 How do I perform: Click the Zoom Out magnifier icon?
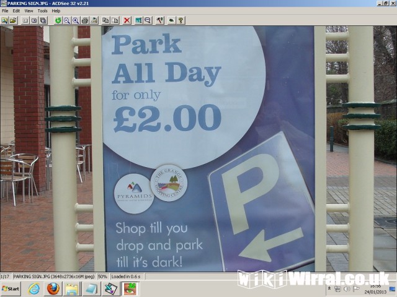67,20
